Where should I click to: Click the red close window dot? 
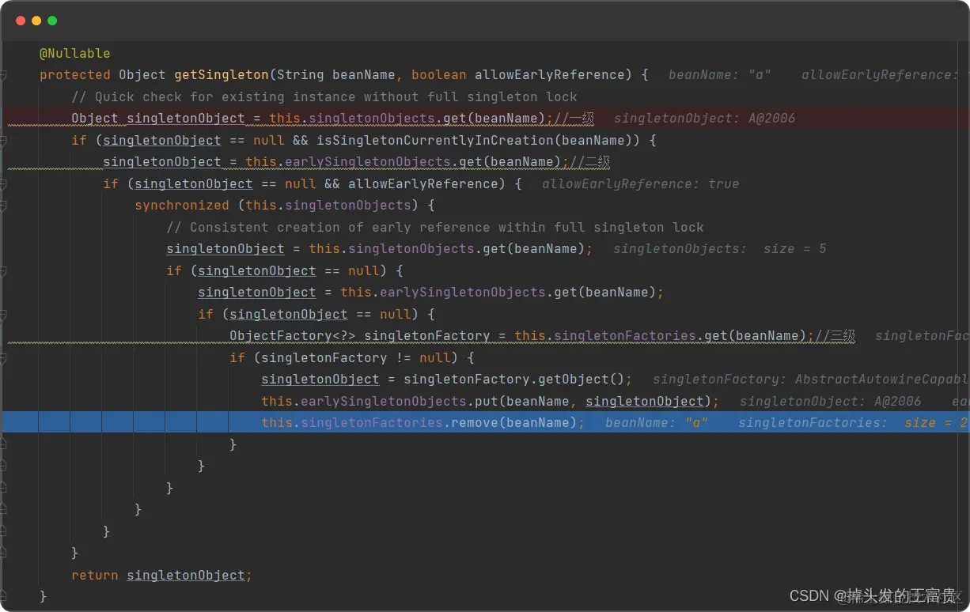21,21
